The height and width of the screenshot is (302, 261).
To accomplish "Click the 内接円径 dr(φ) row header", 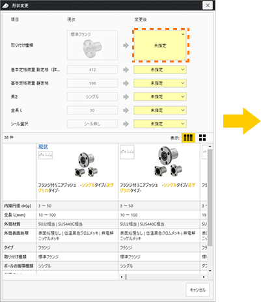I will coord(20,206).
